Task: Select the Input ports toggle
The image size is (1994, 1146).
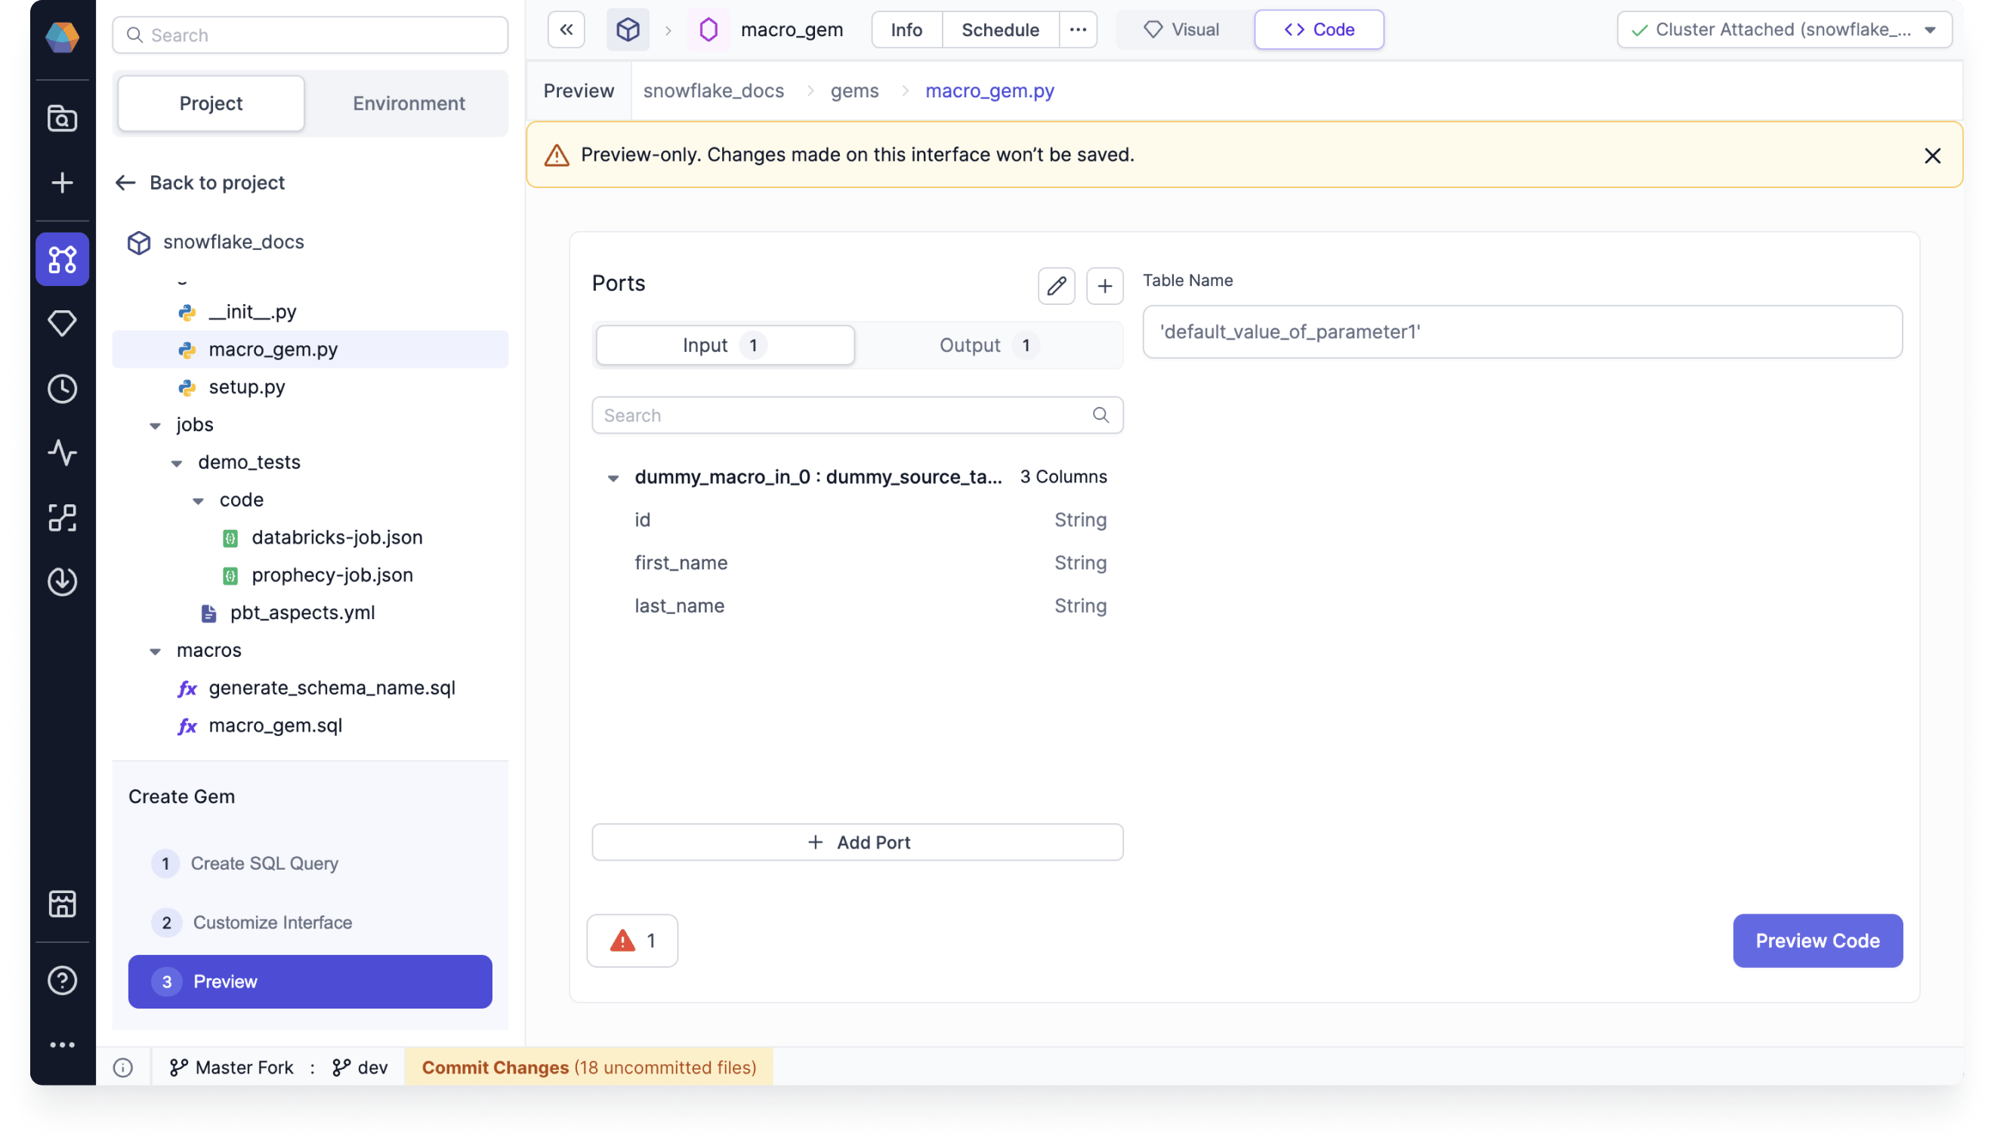Action: coord(724,345)
